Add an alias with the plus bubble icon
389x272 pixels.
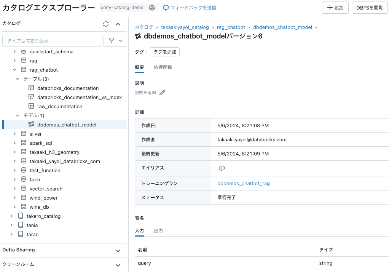pyautogui.click(x=222, y=168)
